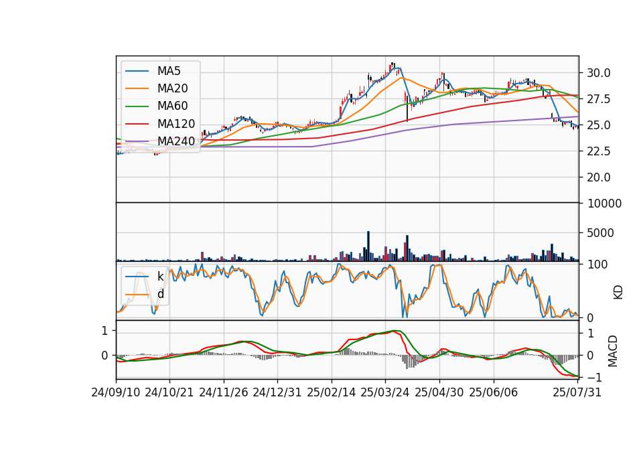This screenshot has height=462, width=643.
Task: Click the 24/10/21 date label
Action: [169, 392]
